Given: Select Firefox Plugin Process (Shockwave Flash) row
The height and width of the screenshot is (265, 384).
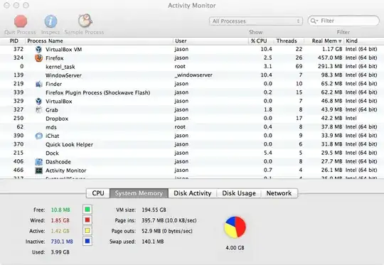Looking at the screenshot, I should 192,92.
